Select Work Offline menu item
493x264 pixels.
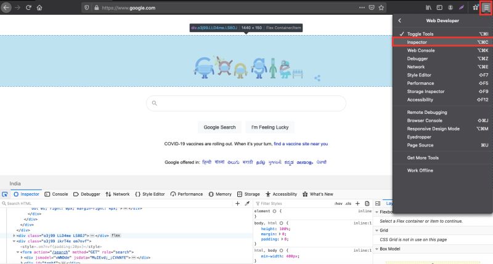443,170
